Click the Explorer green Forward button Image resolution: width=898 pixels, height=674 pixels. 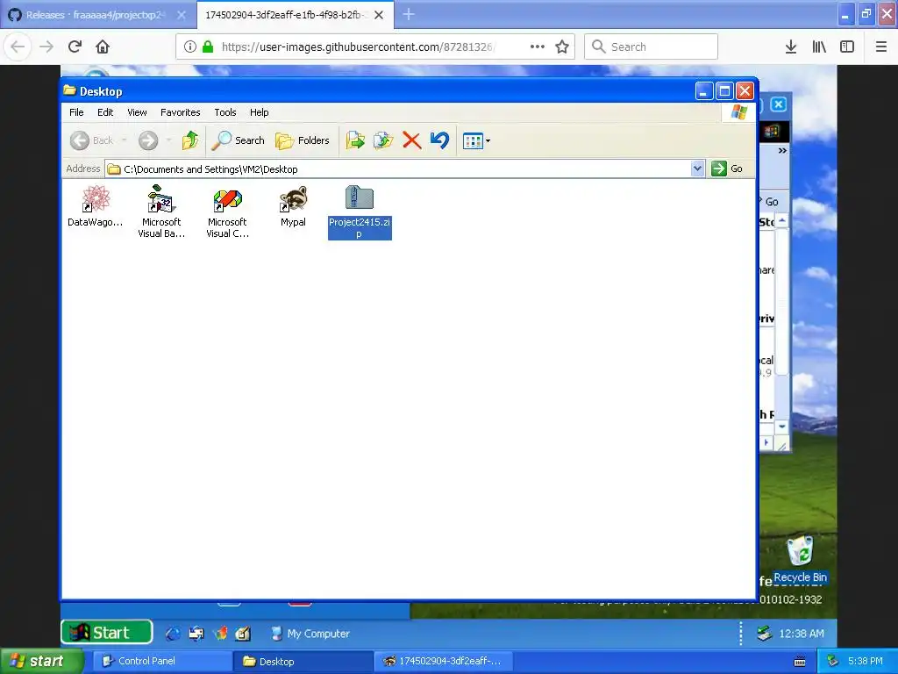[148, 140]
